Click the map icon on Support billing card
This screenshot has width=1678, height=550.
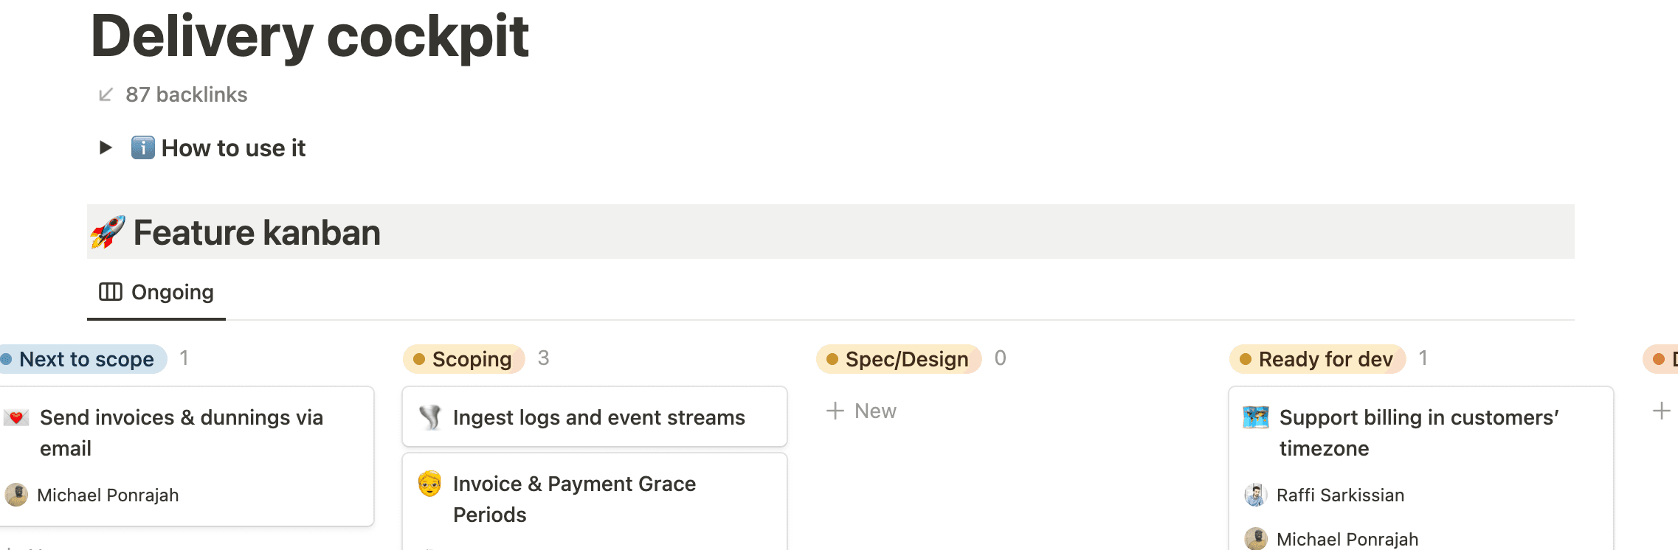click(1255, 417)
